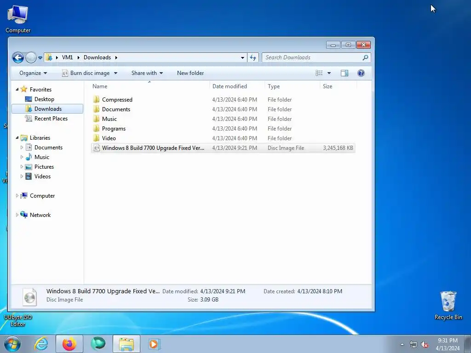Click the Downloads breadcrumb segment
The height and width of the screenshot is (353, 471).
click(97, 57)
